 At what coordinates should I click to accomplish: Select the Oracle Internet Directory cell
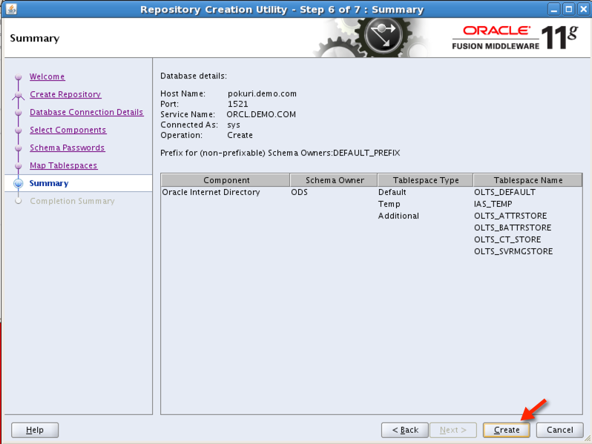click(211, 192)
